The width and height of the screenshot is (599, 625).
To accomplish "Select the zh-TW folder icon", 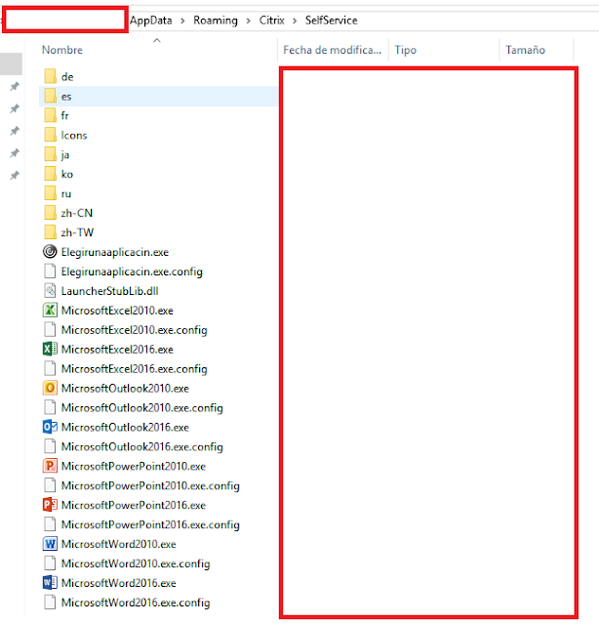I will pos(50,232).
